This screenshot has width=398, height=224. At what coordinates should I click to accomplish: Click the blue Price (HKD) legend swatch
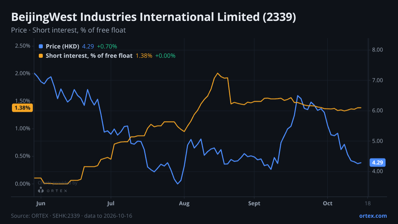(41, 46)
